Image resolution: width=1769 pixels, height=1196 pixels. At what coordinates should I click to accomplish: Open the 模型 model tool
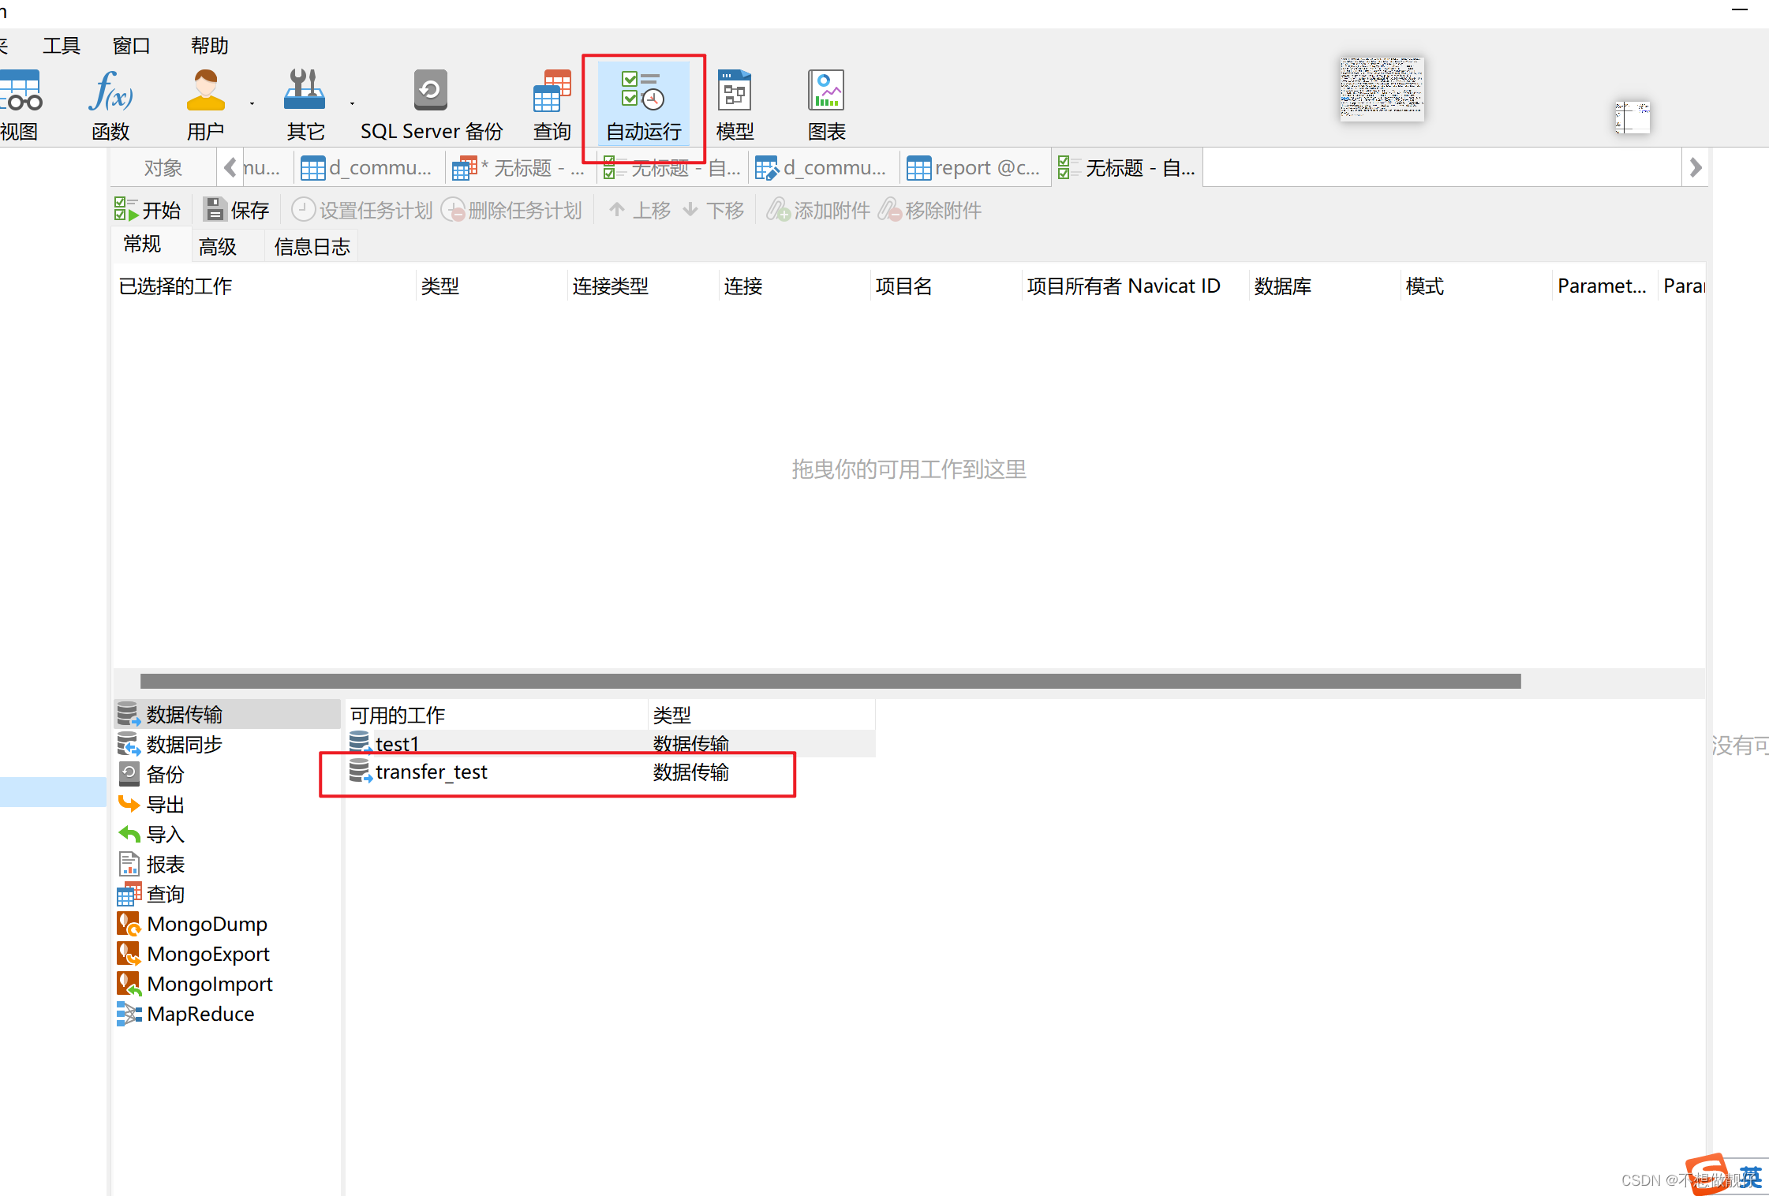(x=734, y=103)
